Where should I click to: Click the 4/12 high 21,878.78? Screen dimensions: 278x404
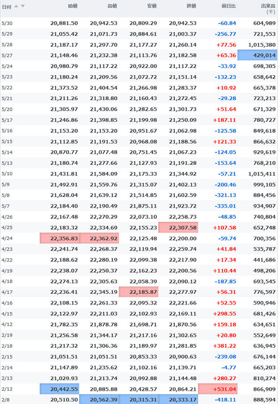(x=104, y=324)
